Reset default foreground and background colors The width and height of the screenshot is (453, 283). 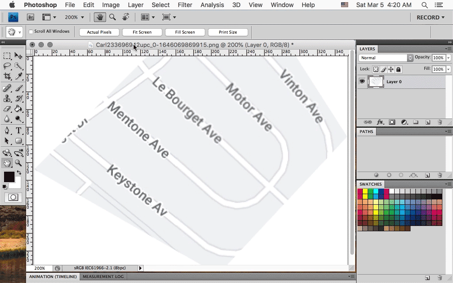[4, 187]
